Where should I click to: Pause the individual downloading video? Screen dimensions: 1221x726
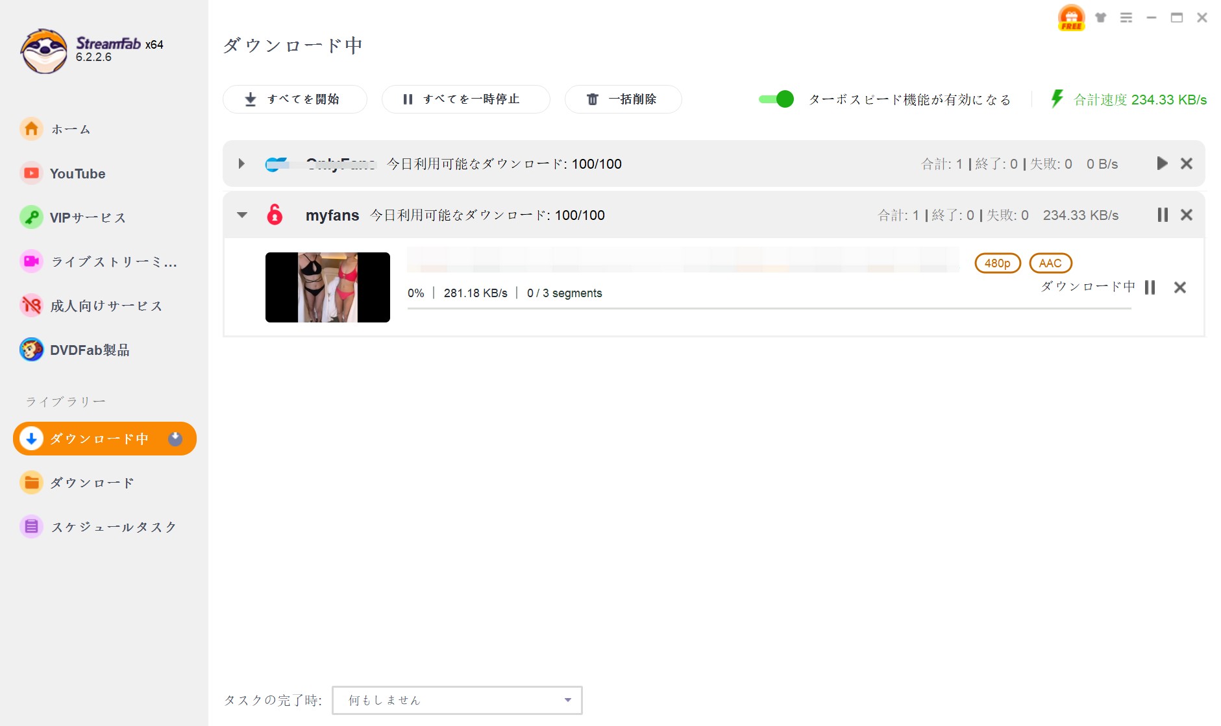[1150, 287]
